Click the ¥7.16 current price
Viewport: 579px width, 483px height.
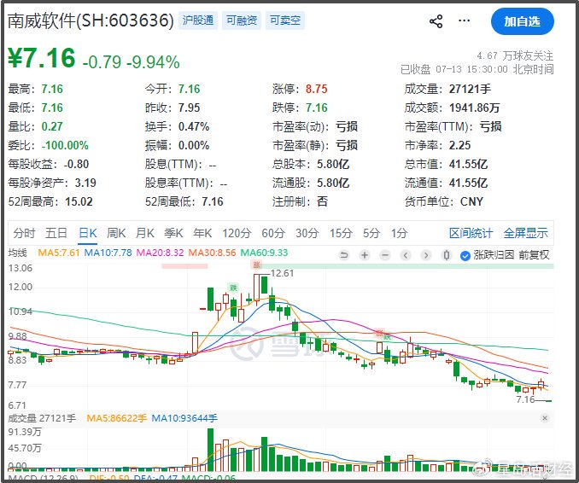click(42, 58)
